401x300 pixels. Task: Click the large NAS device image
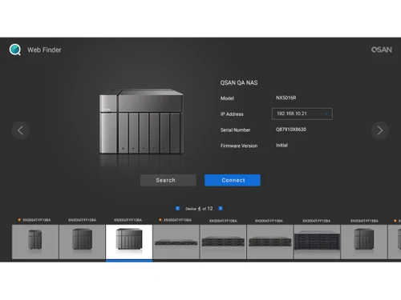pos(141,122)
